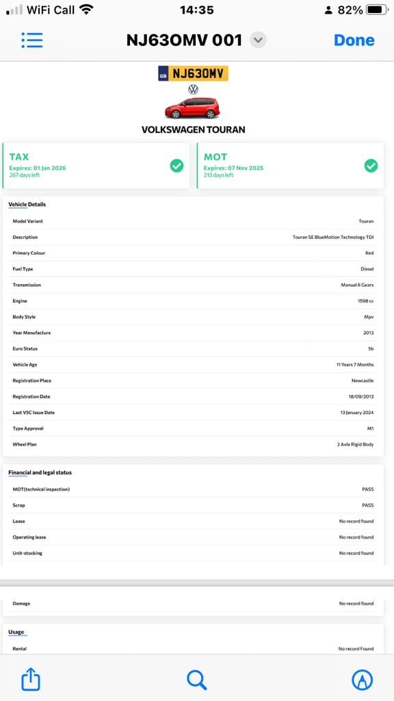Click the NJ63OMV number plate graphic

click(x=193, y=73)
